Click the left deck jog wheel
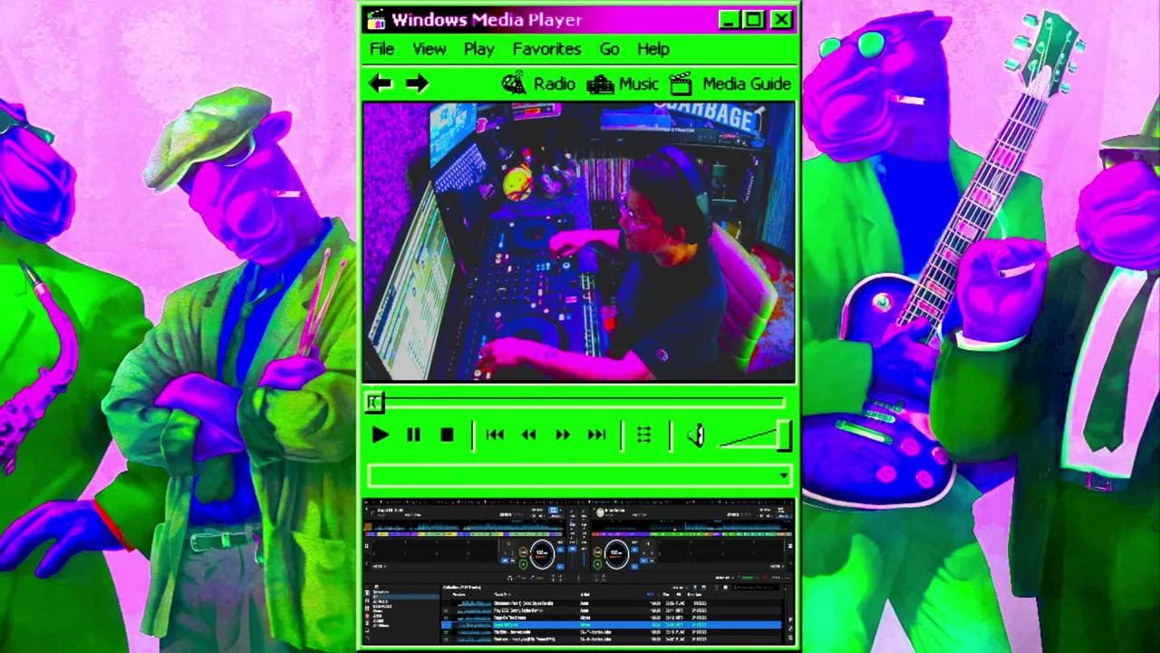1160x653 pixels. click(x=541, y=553)
